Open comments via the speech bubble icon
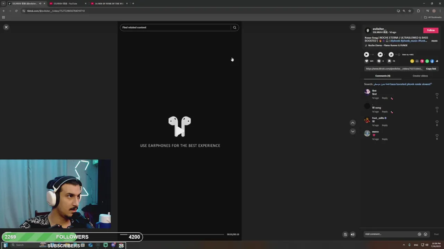Screen dimensions: 444x249 pos(379,61)
